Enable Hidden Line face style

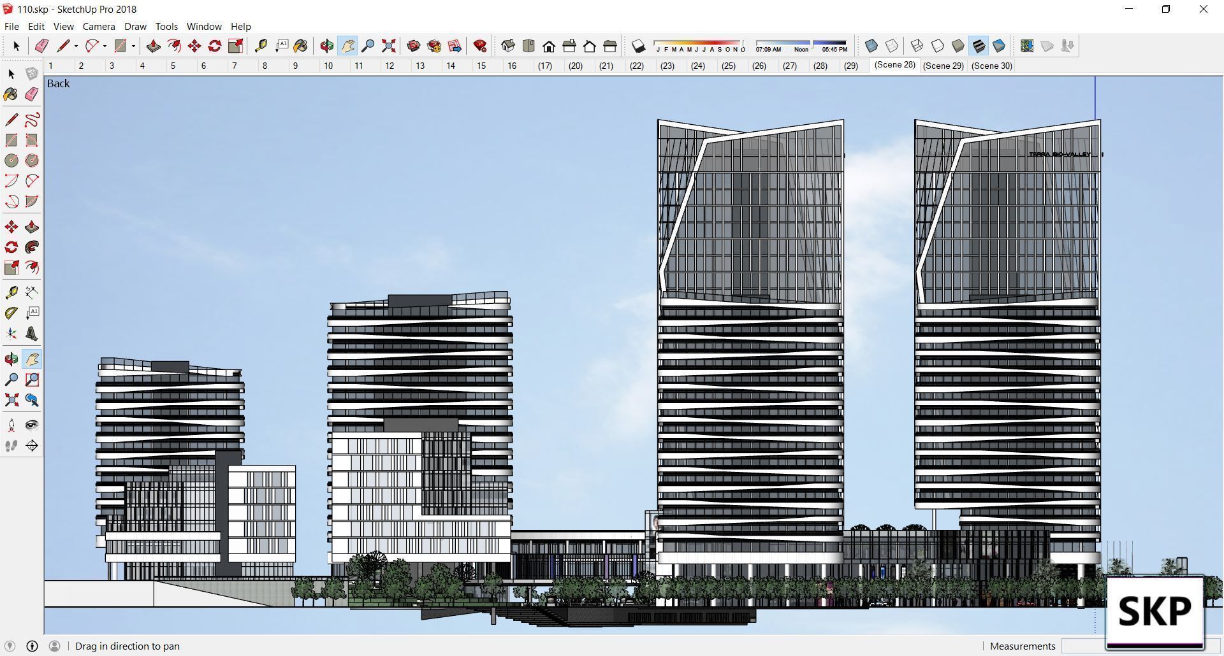(x=938, y=46)
